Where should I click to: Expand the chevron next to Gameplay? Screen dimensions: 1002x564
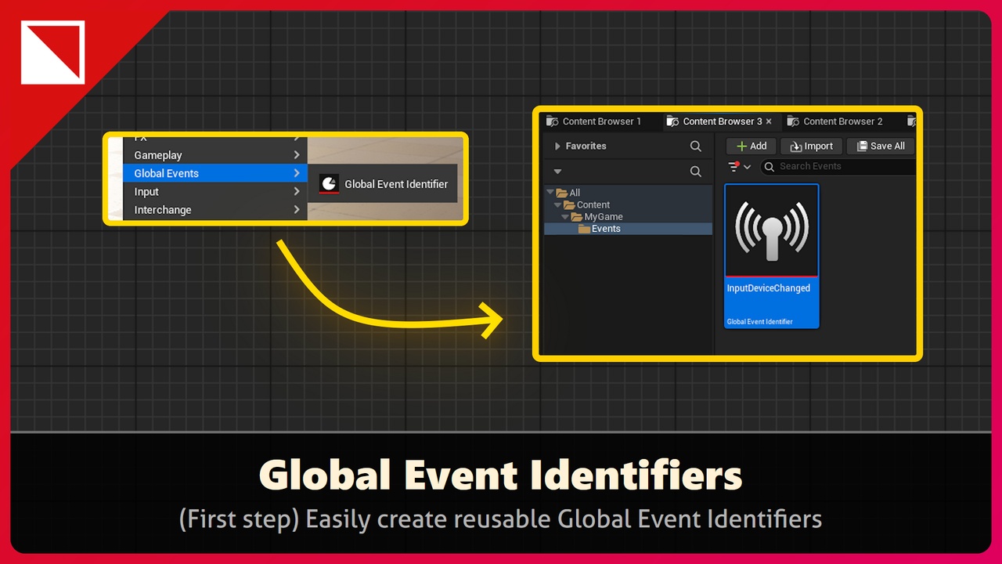tap(297, 155)
